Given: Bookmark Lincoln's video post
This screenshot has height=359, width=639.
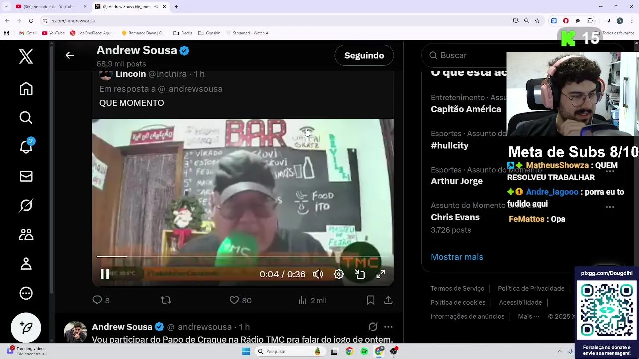Looking at the screenshot, I should [x=371, y=300].
